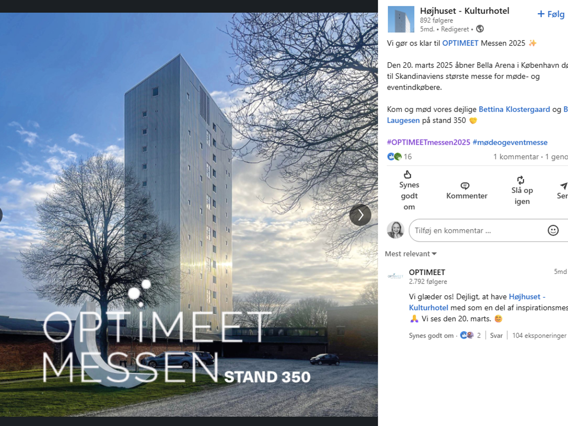Open the Højhuset Kulturhotel profile thumbnail
Screen dimensions: 568x426
401,19
